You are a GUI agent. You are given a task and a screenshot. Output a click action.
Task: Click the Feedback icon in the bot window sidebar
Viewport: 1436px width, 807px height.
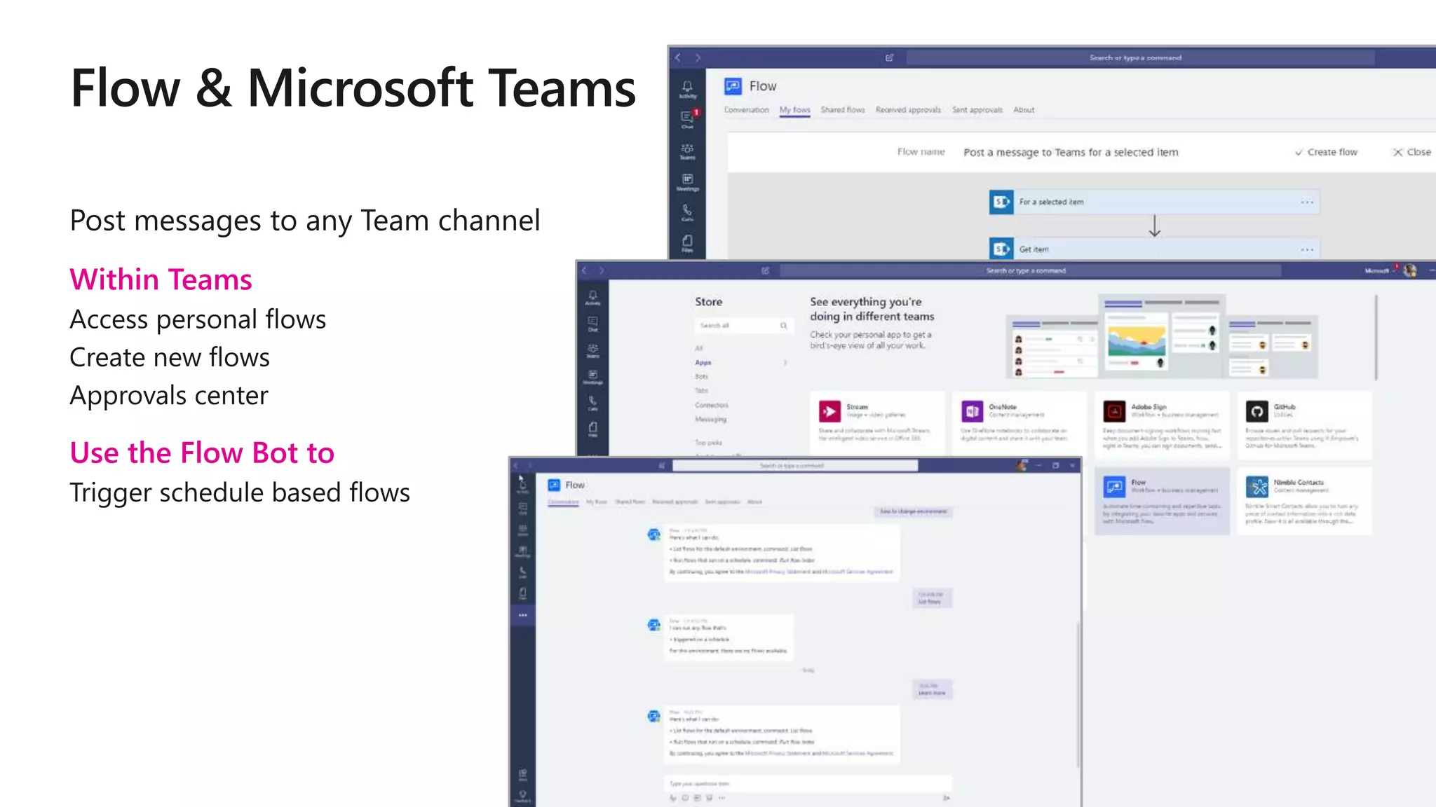click(522, 796)
